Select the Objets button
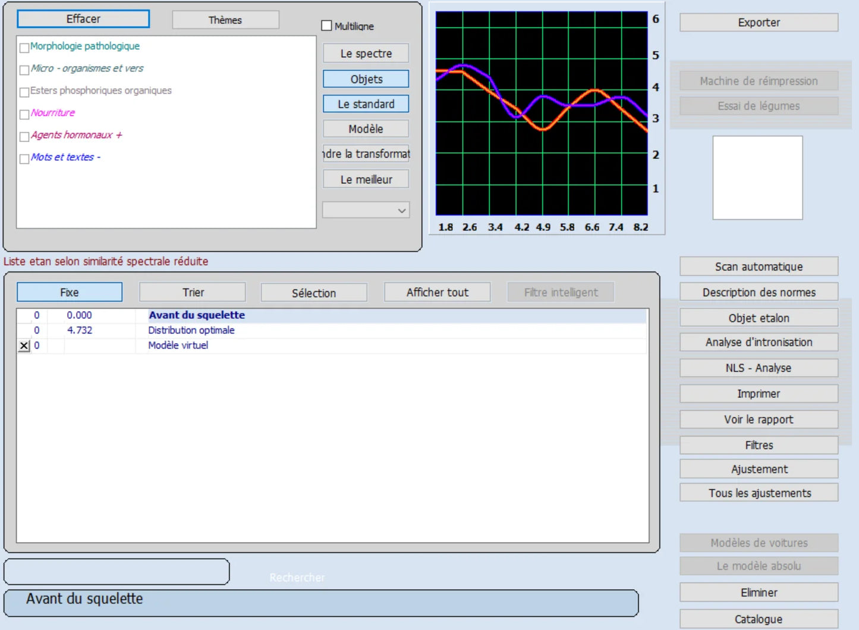 366,79
